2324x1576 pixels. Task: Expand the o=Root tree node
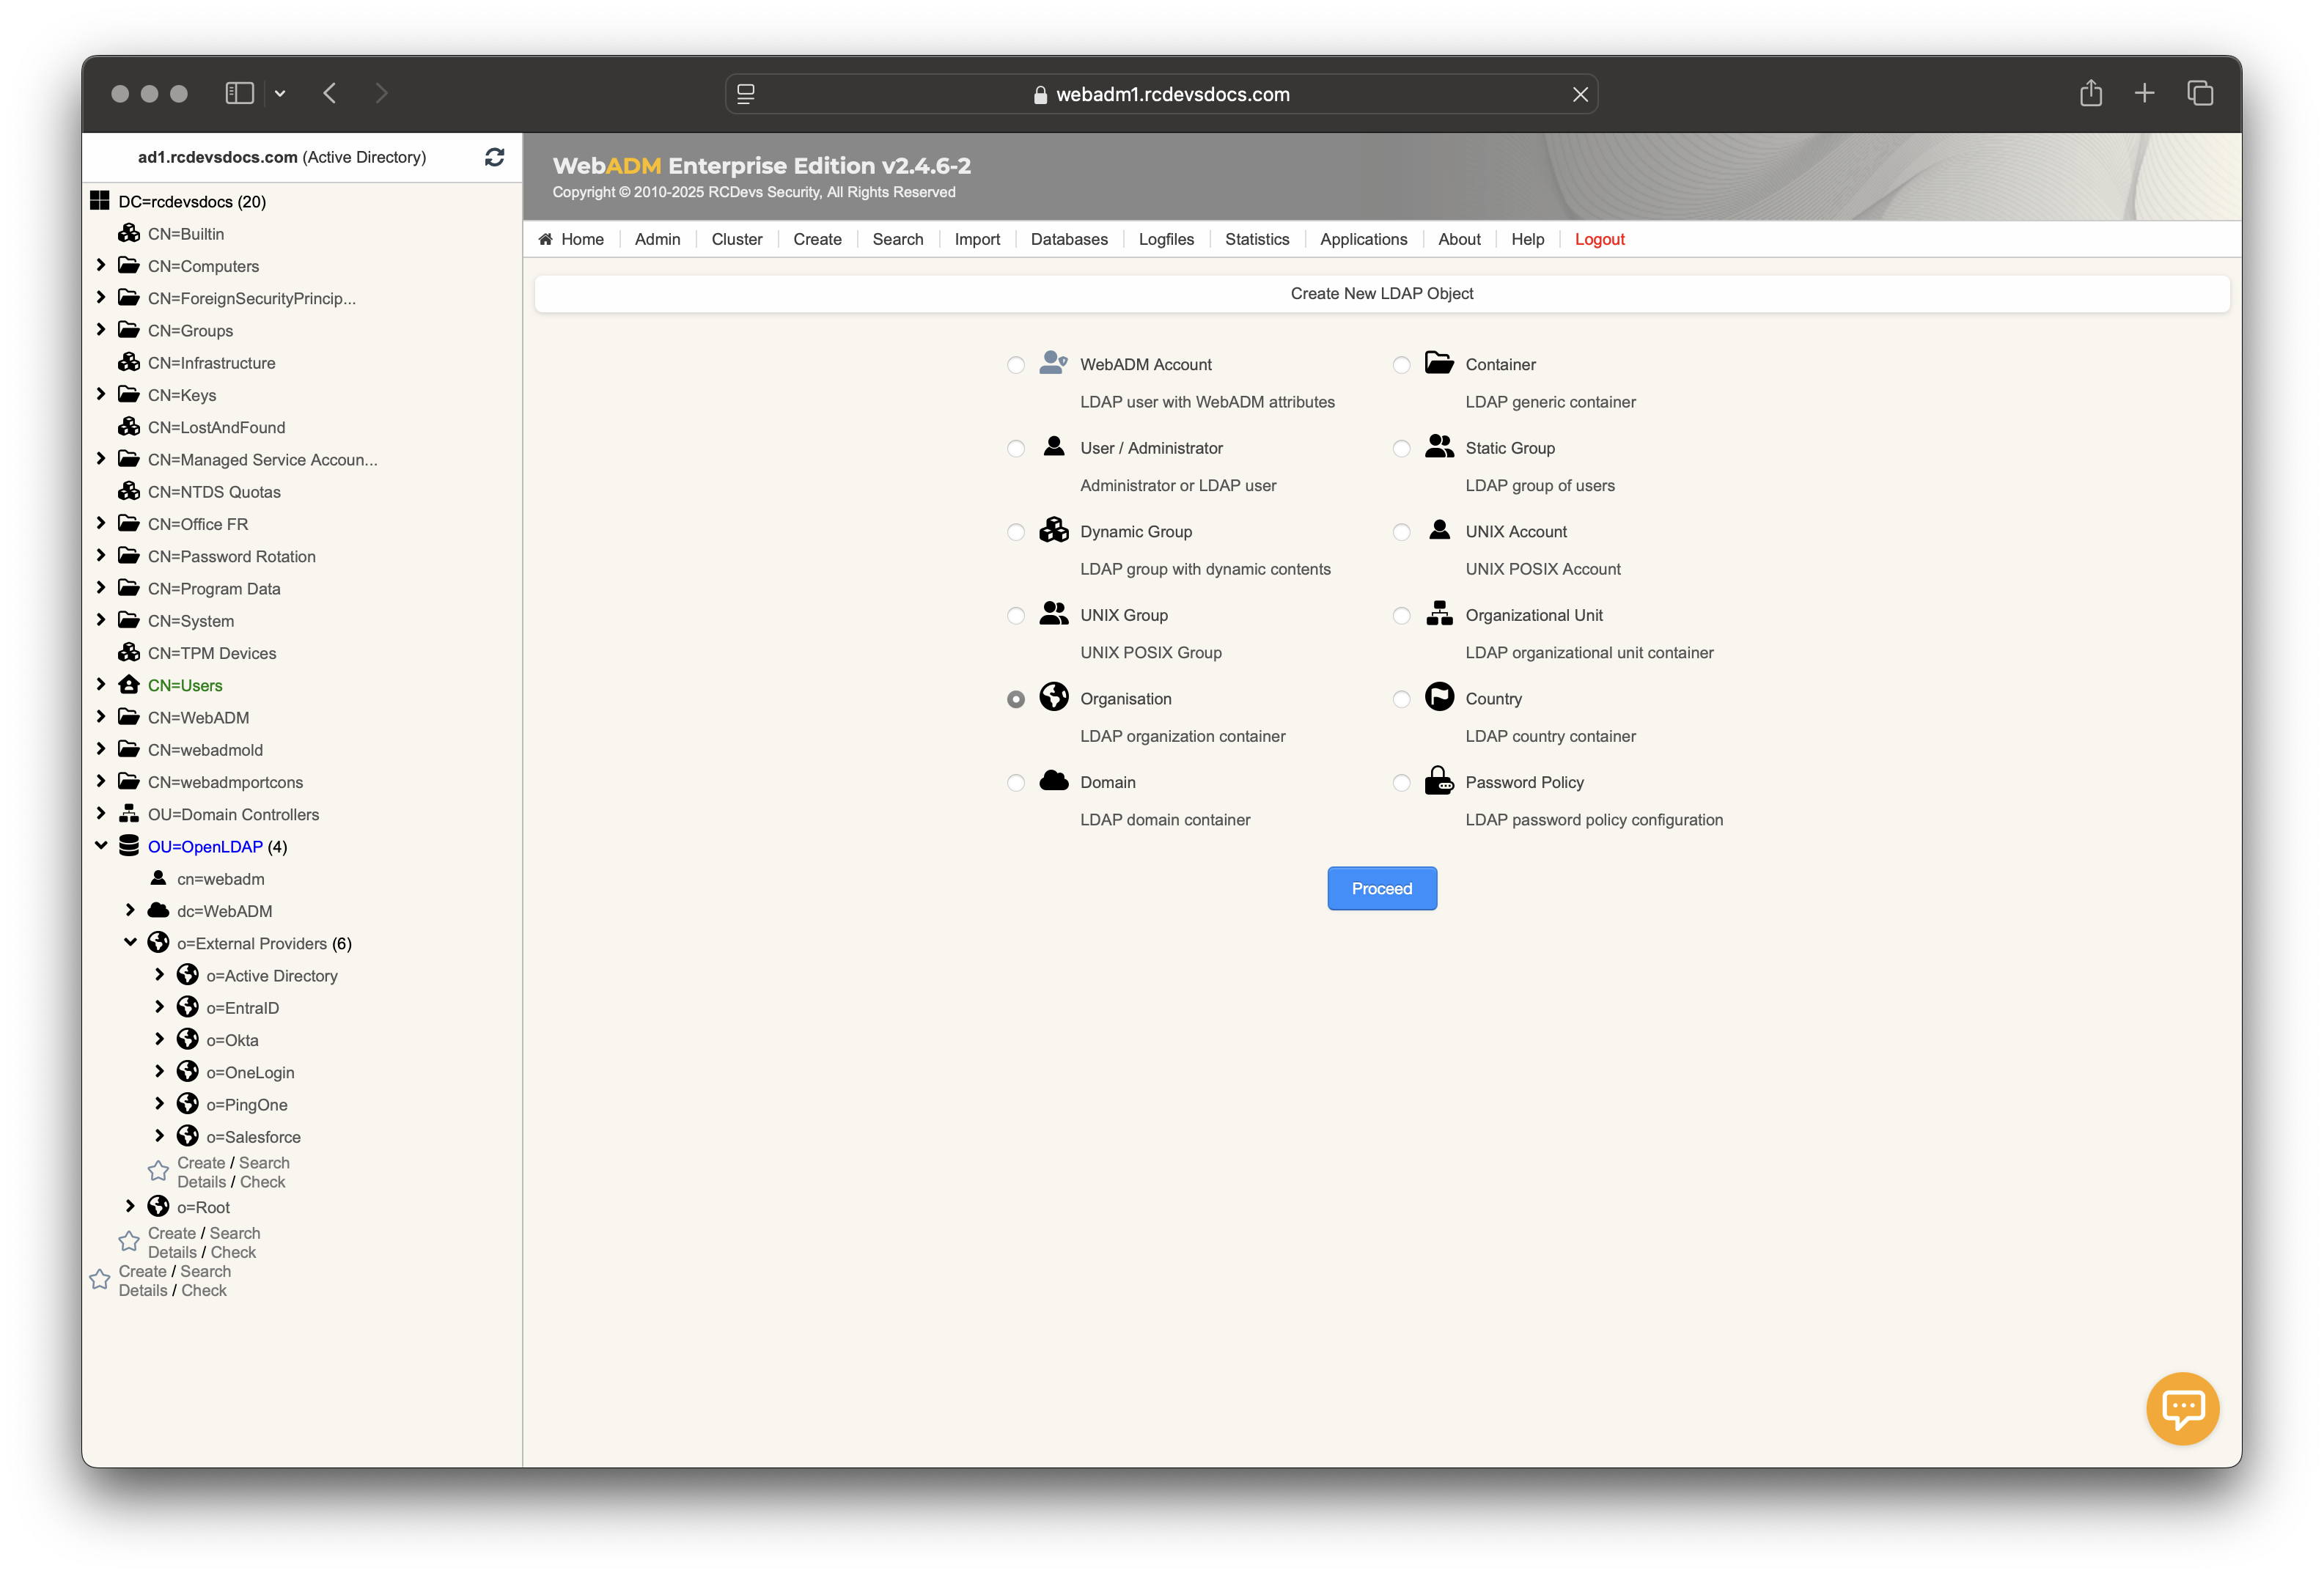[130, 1206]
